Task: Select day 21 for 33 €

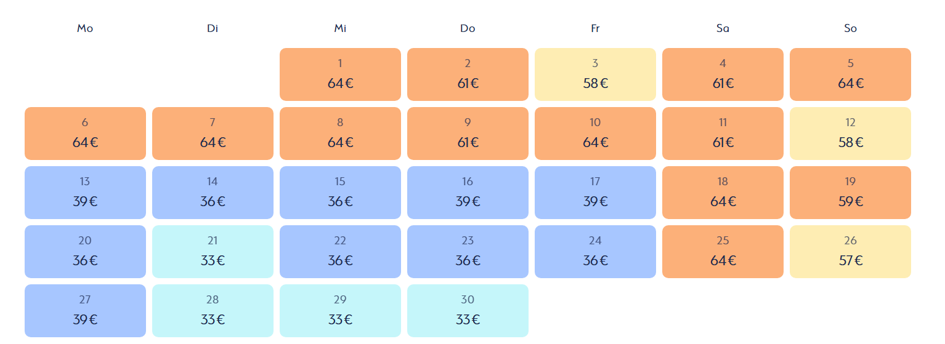Action: [x=213, y=252]
